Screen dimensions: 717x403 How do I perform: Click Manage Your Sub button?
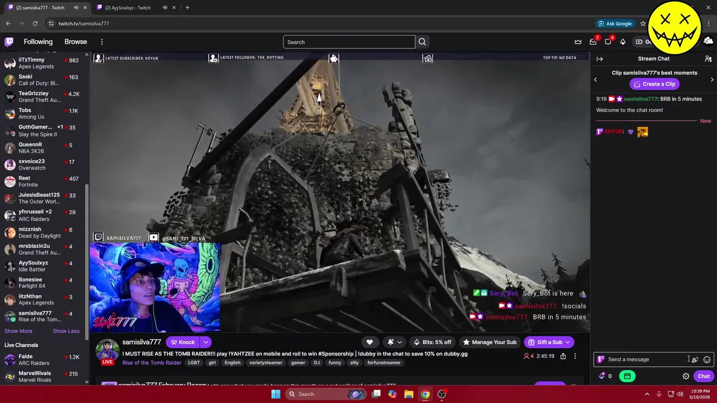coord(490,342)
